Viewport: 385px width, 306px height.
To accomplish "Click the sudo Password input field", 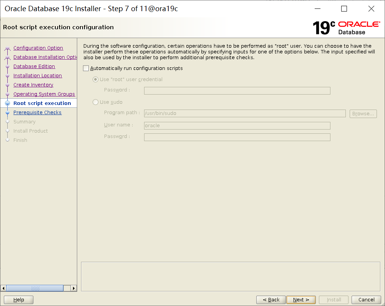I will click(x=237, y=137).
